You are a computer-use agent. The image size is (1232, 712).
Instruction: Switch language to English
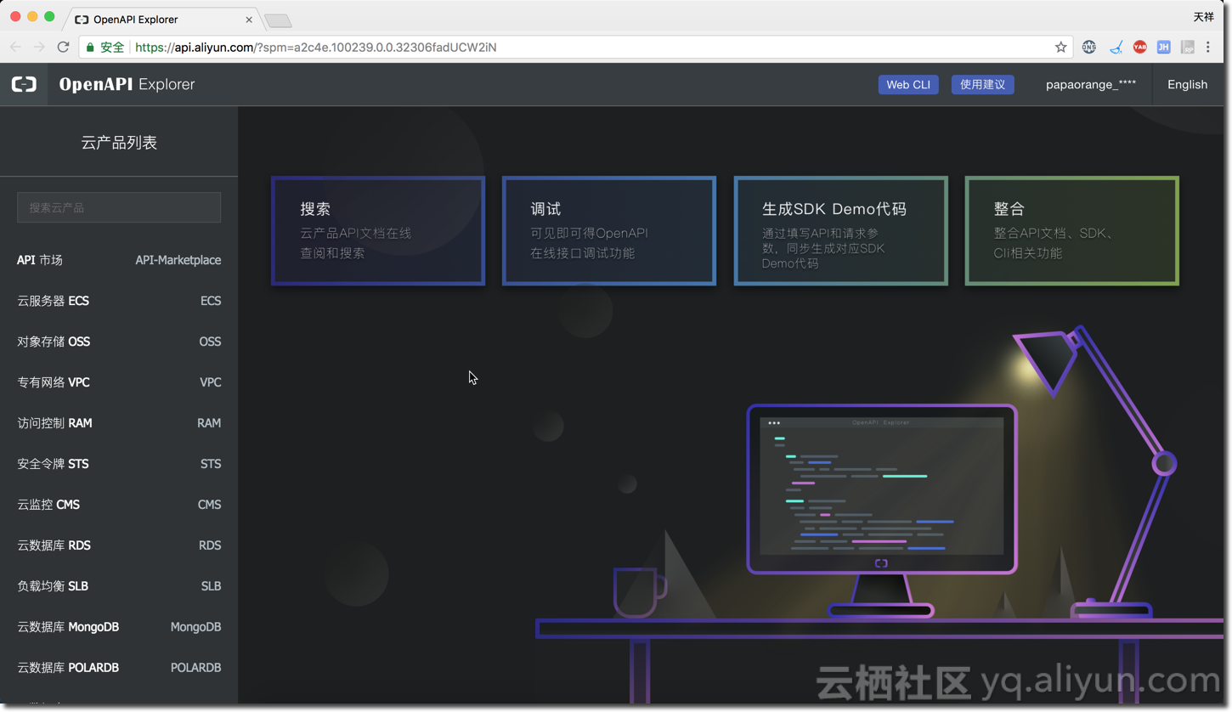[1187, 84]
